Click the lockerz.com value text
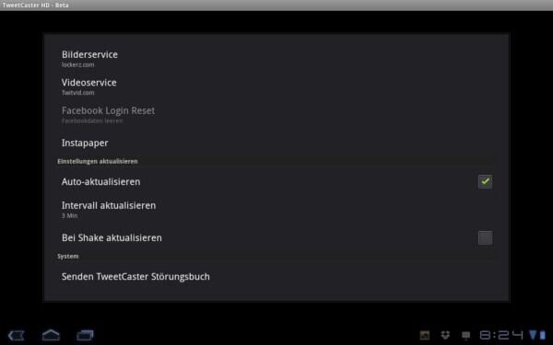553x345 pixels. click(78, 64)
